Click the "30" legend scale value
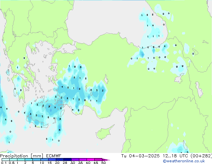 pos(73,163)
